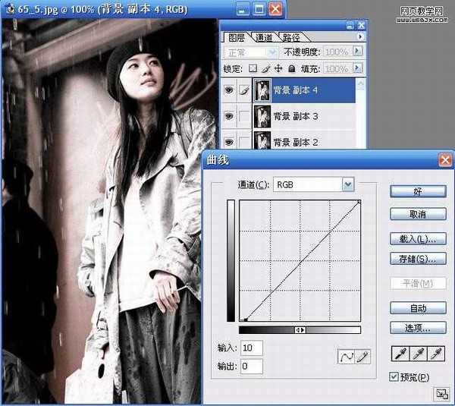
Task: Uncheck the 预览 preview checkbox
Action: (393, 377)
